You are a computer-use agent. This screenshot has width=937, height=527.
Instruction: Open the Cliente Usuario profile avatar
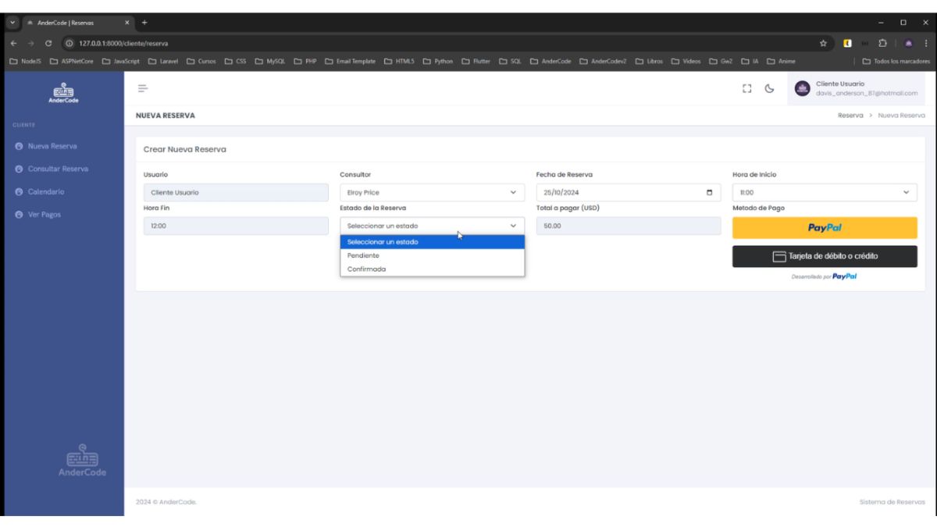pyautogui.click(x=802, y=88)
